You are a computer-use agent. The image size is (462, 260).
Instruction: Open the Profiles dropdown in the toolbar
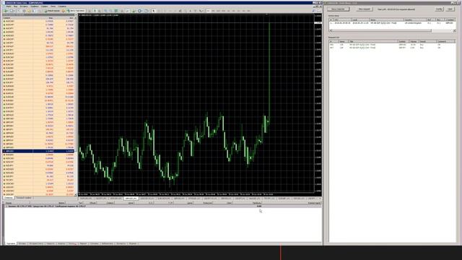pos(12,11)
